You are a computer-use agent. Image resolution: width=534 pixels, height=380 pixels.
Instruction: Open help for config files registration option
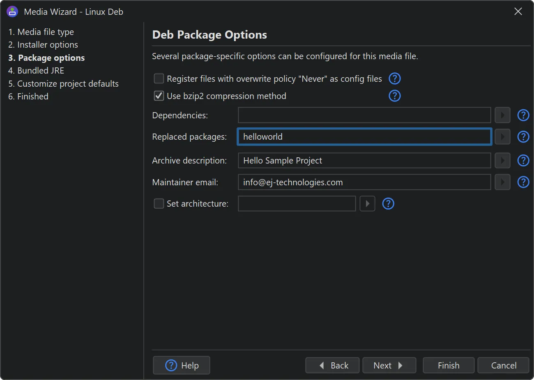point(394,78)
